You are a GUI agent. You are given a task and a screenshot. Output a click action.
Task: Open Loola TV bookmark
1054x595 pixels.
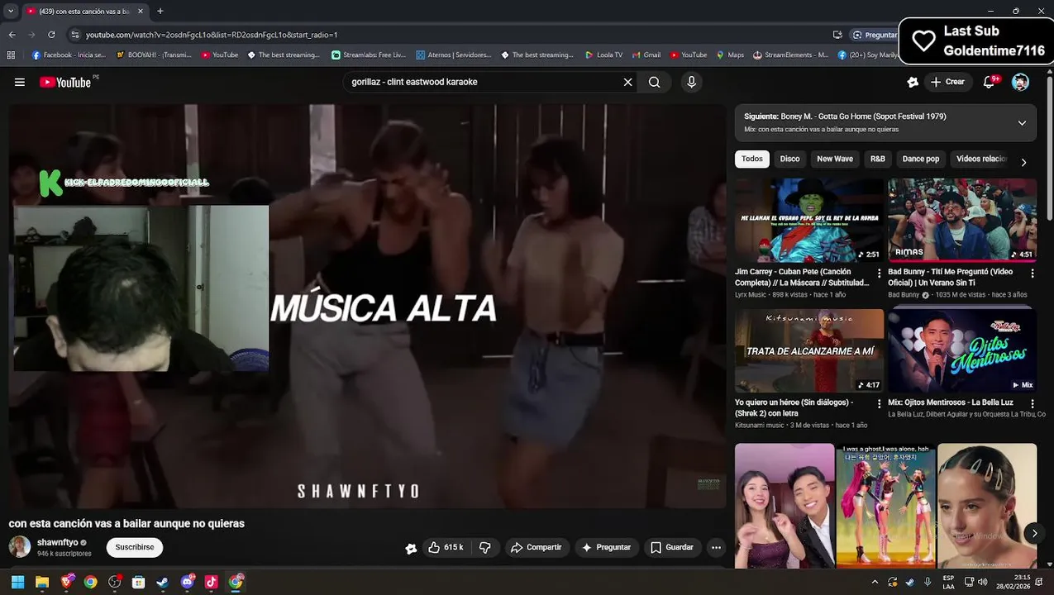tap(603, 55)
